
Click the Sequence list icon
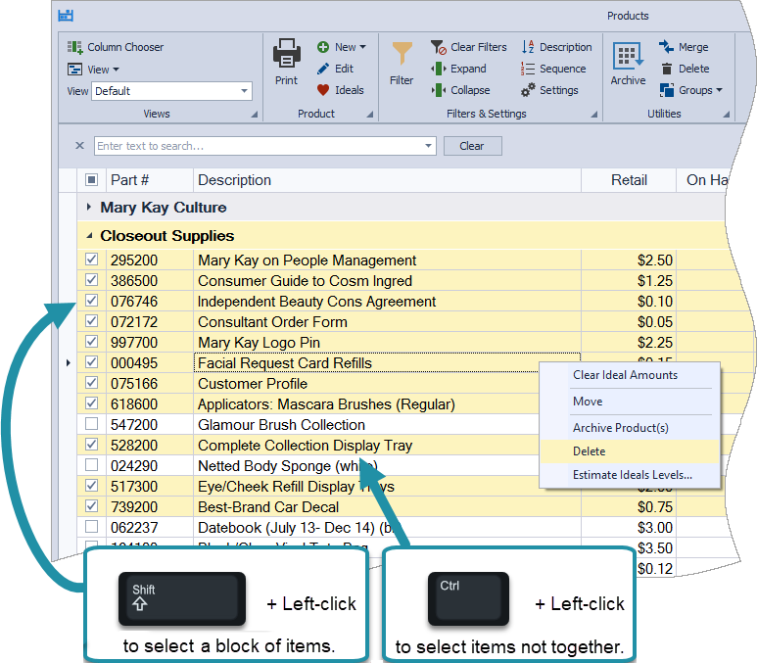coord(528,69)
